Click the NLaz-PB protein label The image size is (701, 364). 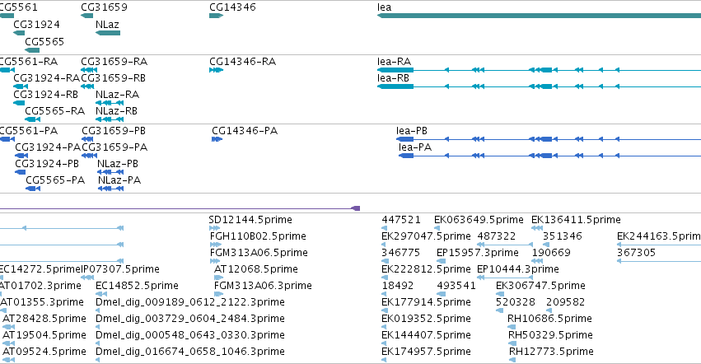pyautogui.click(x=118, y=164)
